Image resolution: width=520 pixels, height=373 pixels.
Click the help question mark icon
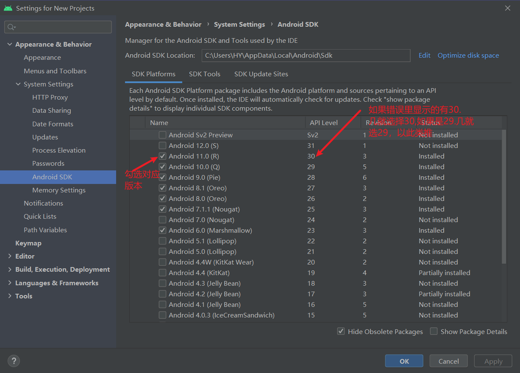pos(14,361)
